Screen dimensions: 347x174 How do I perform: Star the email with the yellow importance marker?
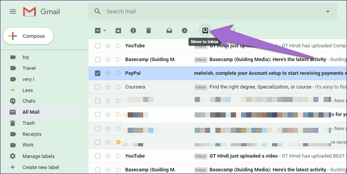click(x=108, y=142)
